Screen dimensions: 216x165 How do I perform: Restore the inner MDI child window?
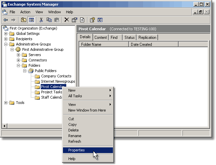tap(200, 12)
